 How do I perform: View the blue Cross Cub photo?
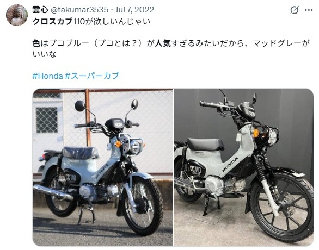(102, 167)
